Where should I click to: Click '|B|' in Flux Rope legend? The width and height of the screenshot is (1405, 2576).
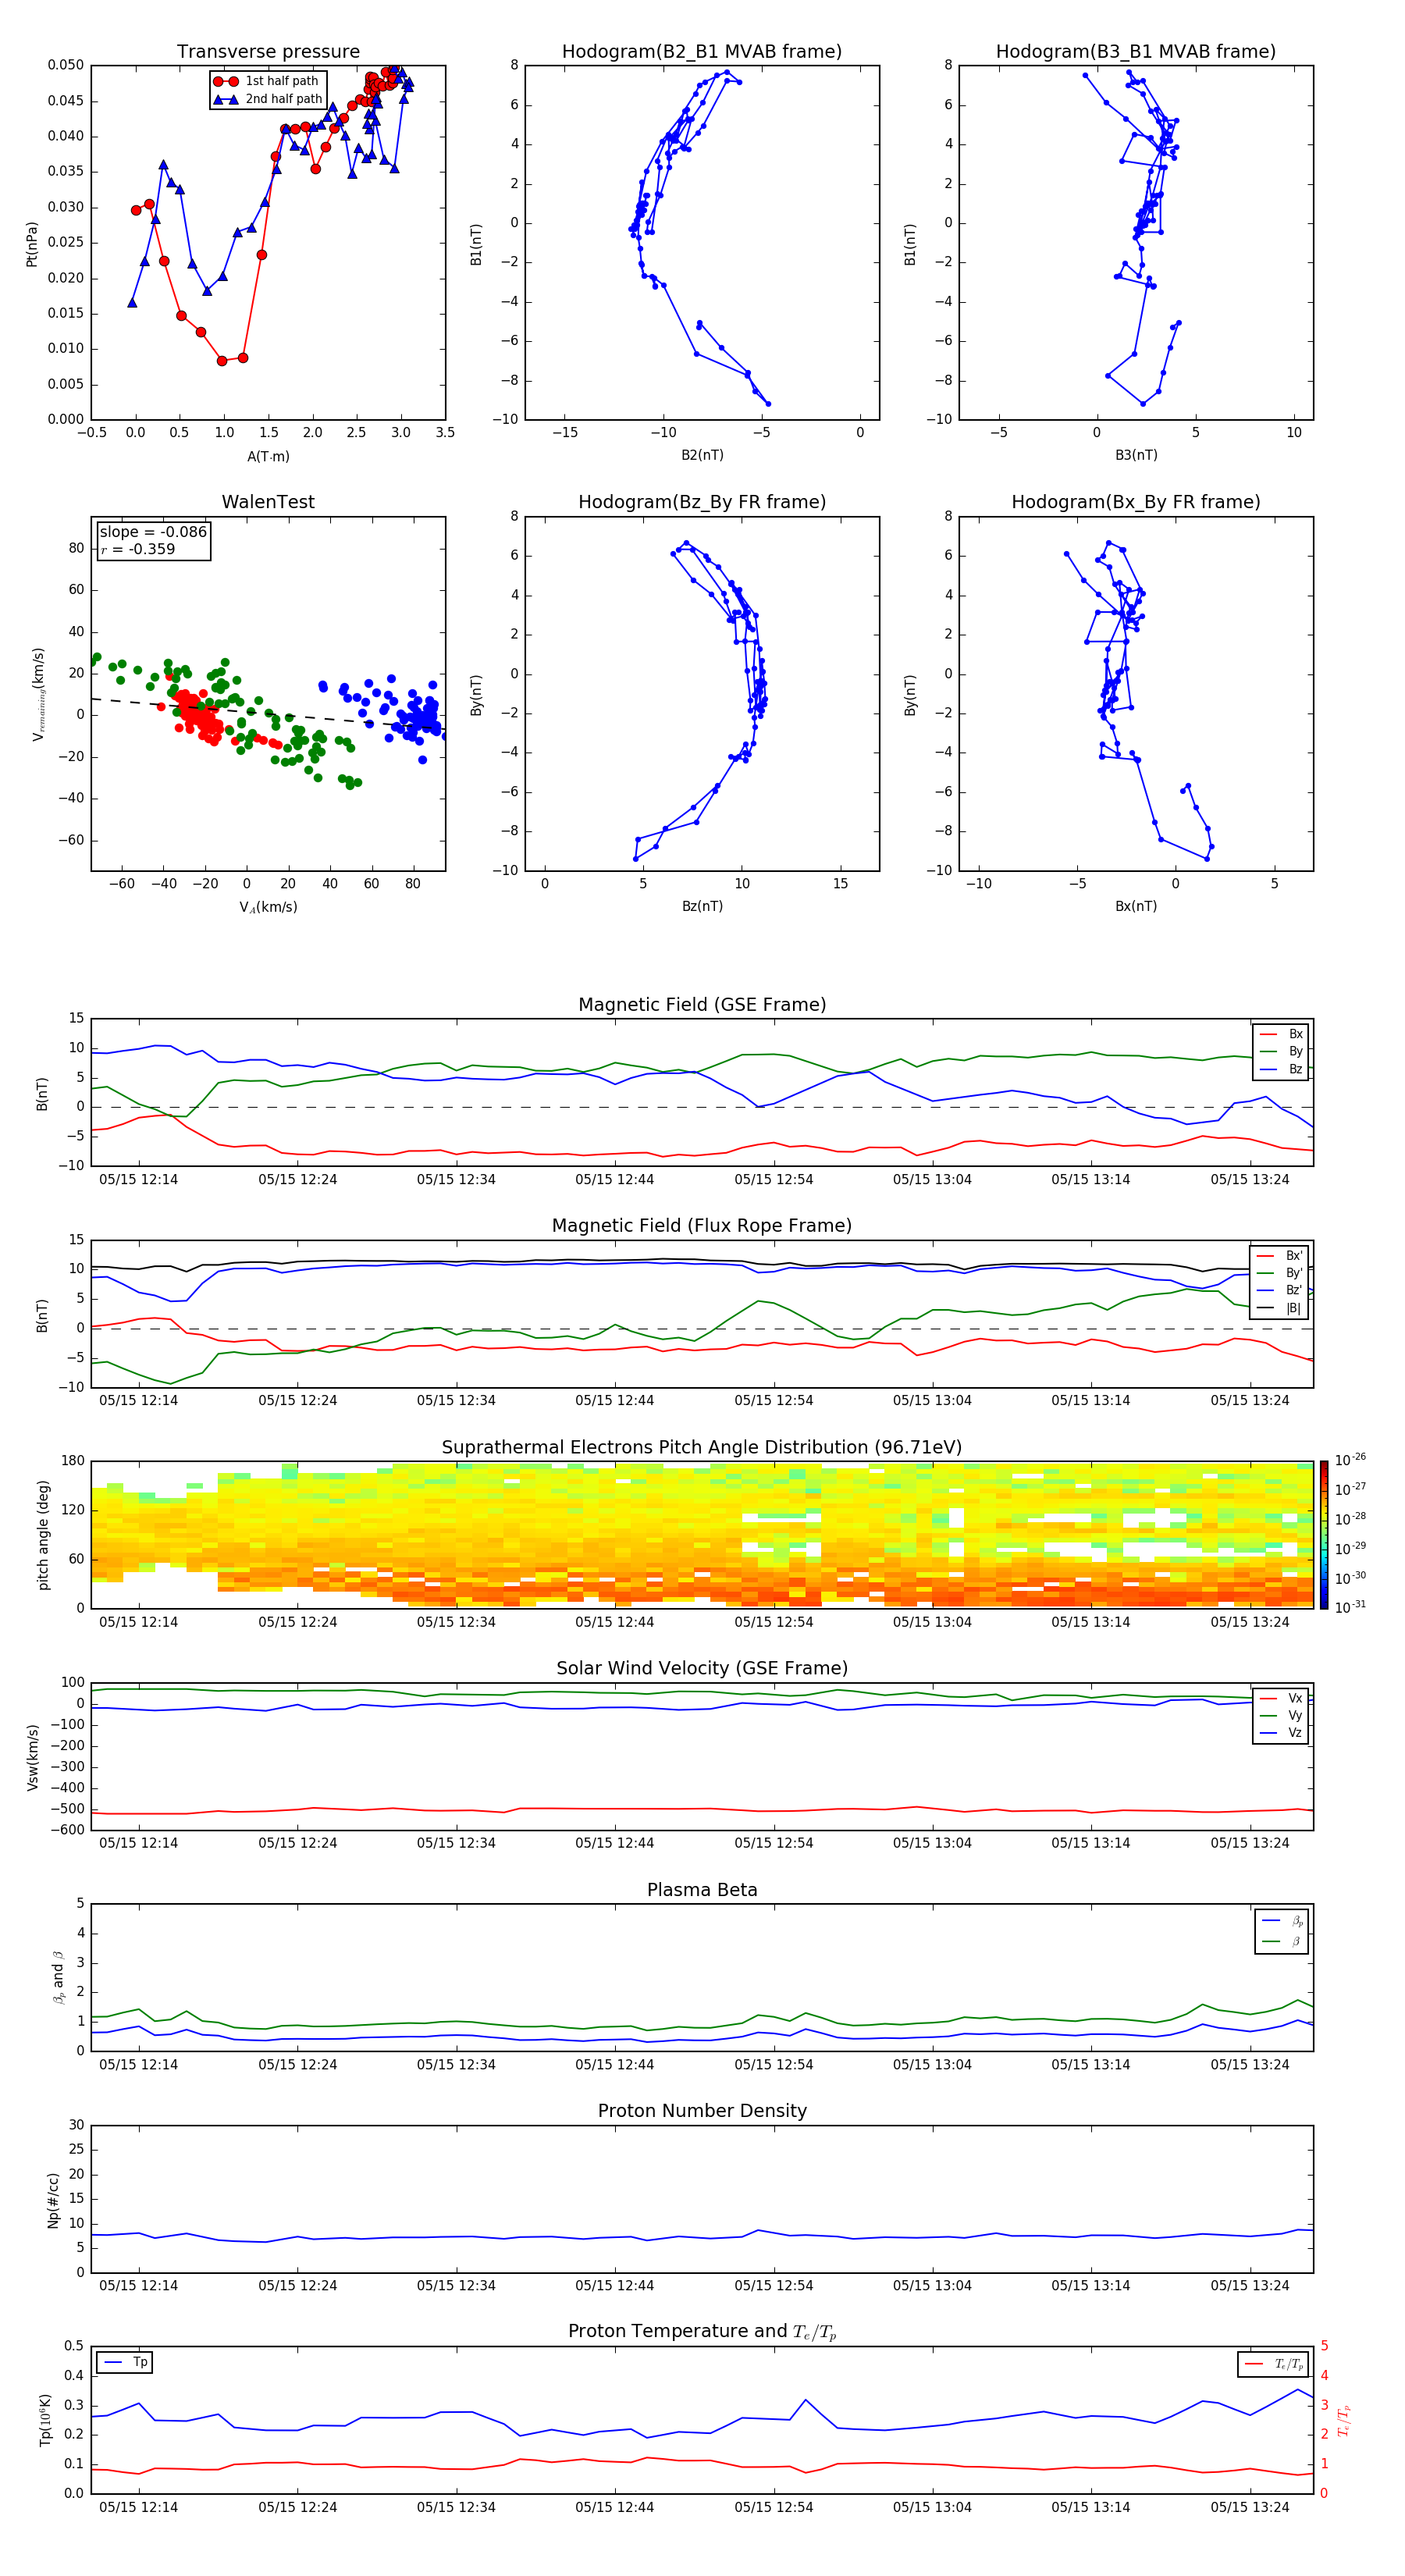point(1280,1309)
